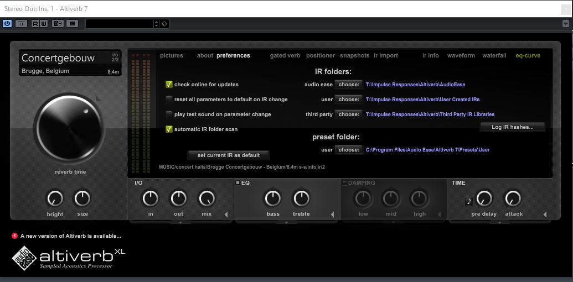Click the mix knob
Viewport: 573px width, 282px height.
207,199
